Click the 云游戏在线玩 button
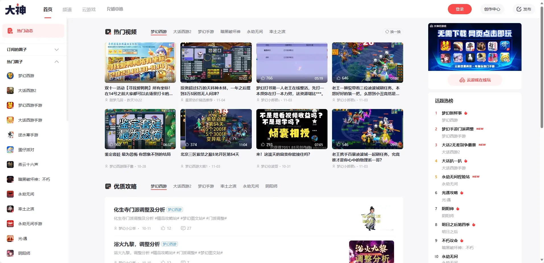 475,80
